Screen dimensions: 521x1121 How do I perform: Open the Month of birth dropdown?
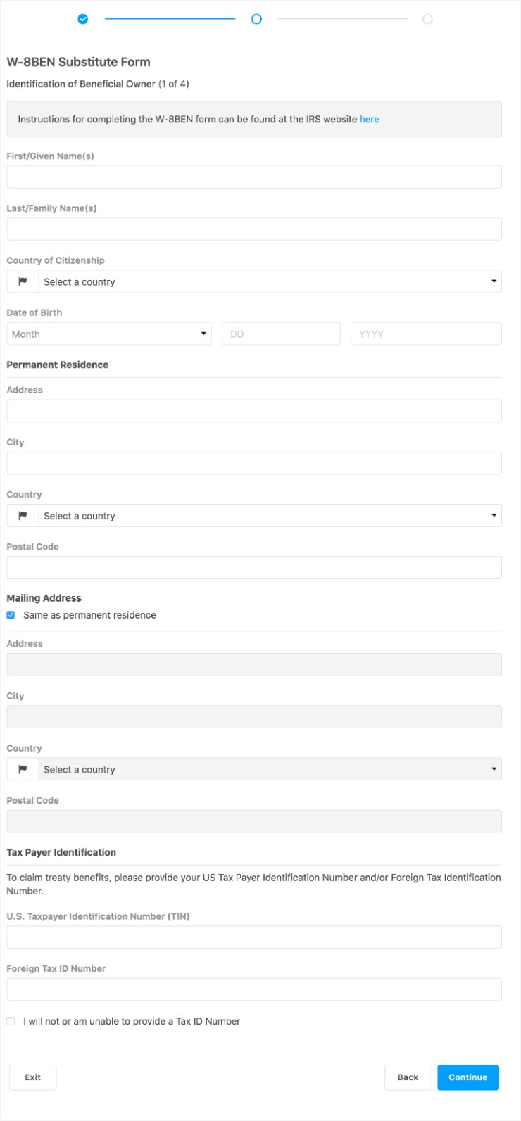tap(109, 334)
